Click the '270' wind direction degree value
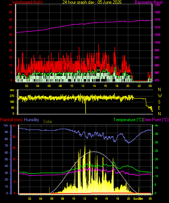Viewport: 169px width, 203px height. 12,96
